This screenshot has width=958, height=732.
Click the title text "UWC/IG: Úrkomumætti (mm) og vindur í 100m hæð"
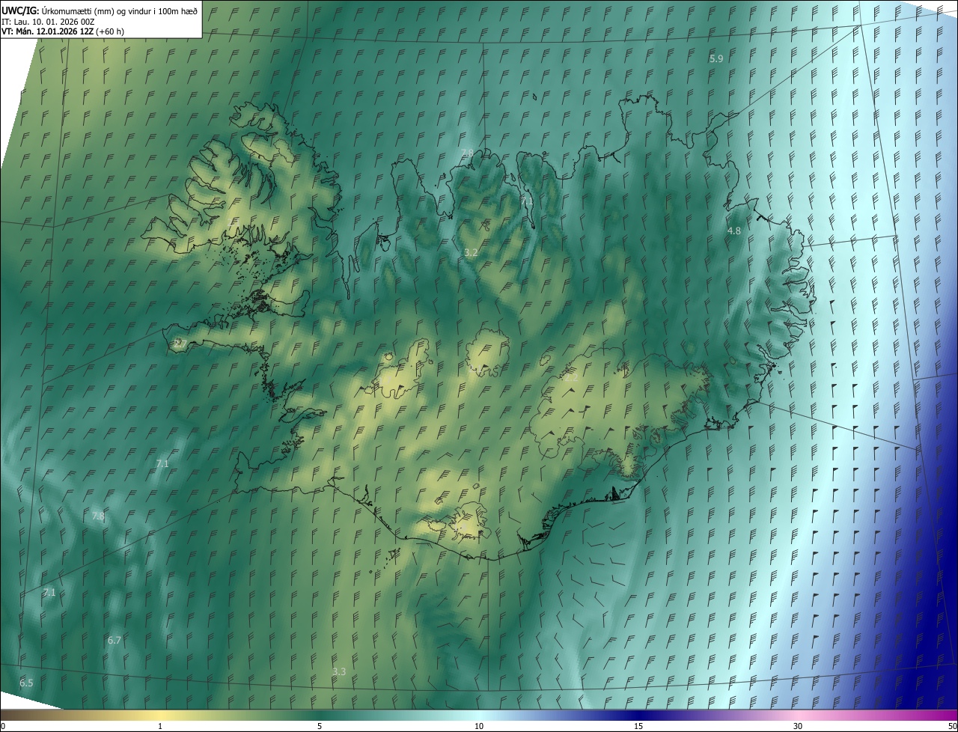[100, 10]
